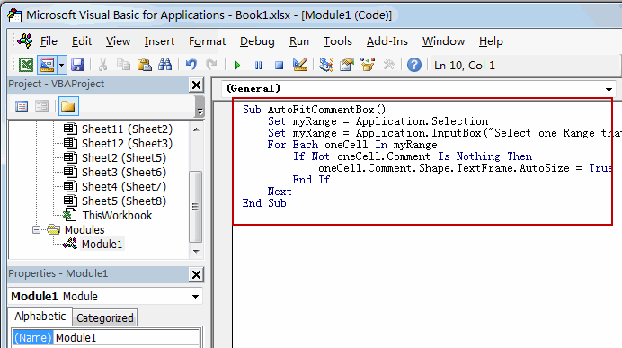Select the (Name) property label
The width and height of the screenshot is (622, 348).
[33, 338]
